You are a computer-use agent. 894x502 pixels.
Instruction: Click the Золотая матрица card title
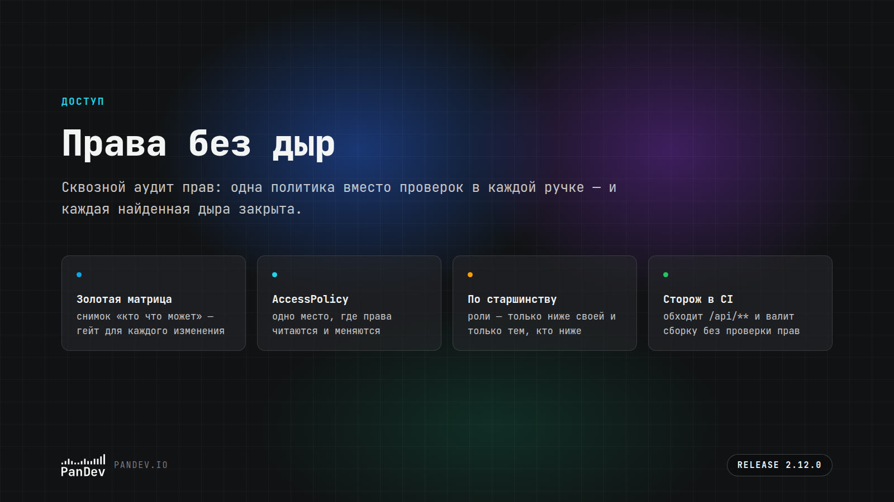(124, 300)
